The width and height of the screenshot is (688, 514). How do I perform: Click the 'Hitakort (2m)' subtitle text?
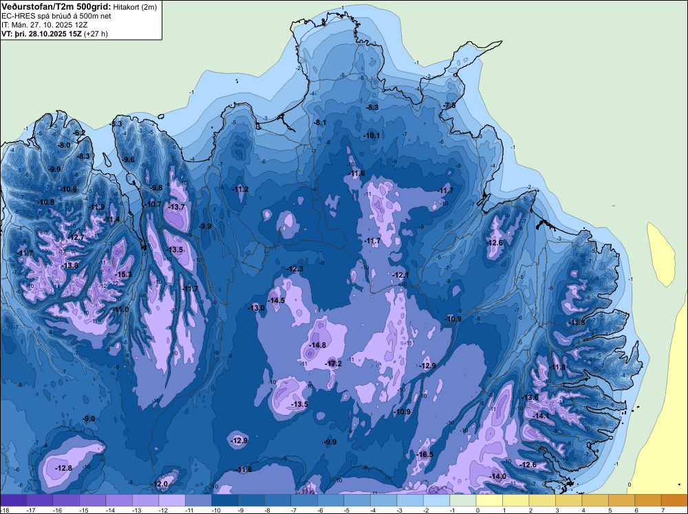coord(135,7)
